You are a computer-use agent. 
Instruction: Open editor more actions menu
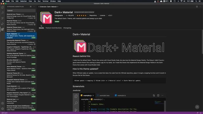200,7
